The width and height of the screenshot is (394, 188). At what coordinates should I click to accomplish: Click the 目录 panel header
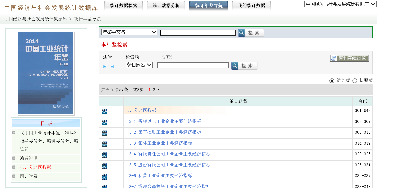[46, 123]
